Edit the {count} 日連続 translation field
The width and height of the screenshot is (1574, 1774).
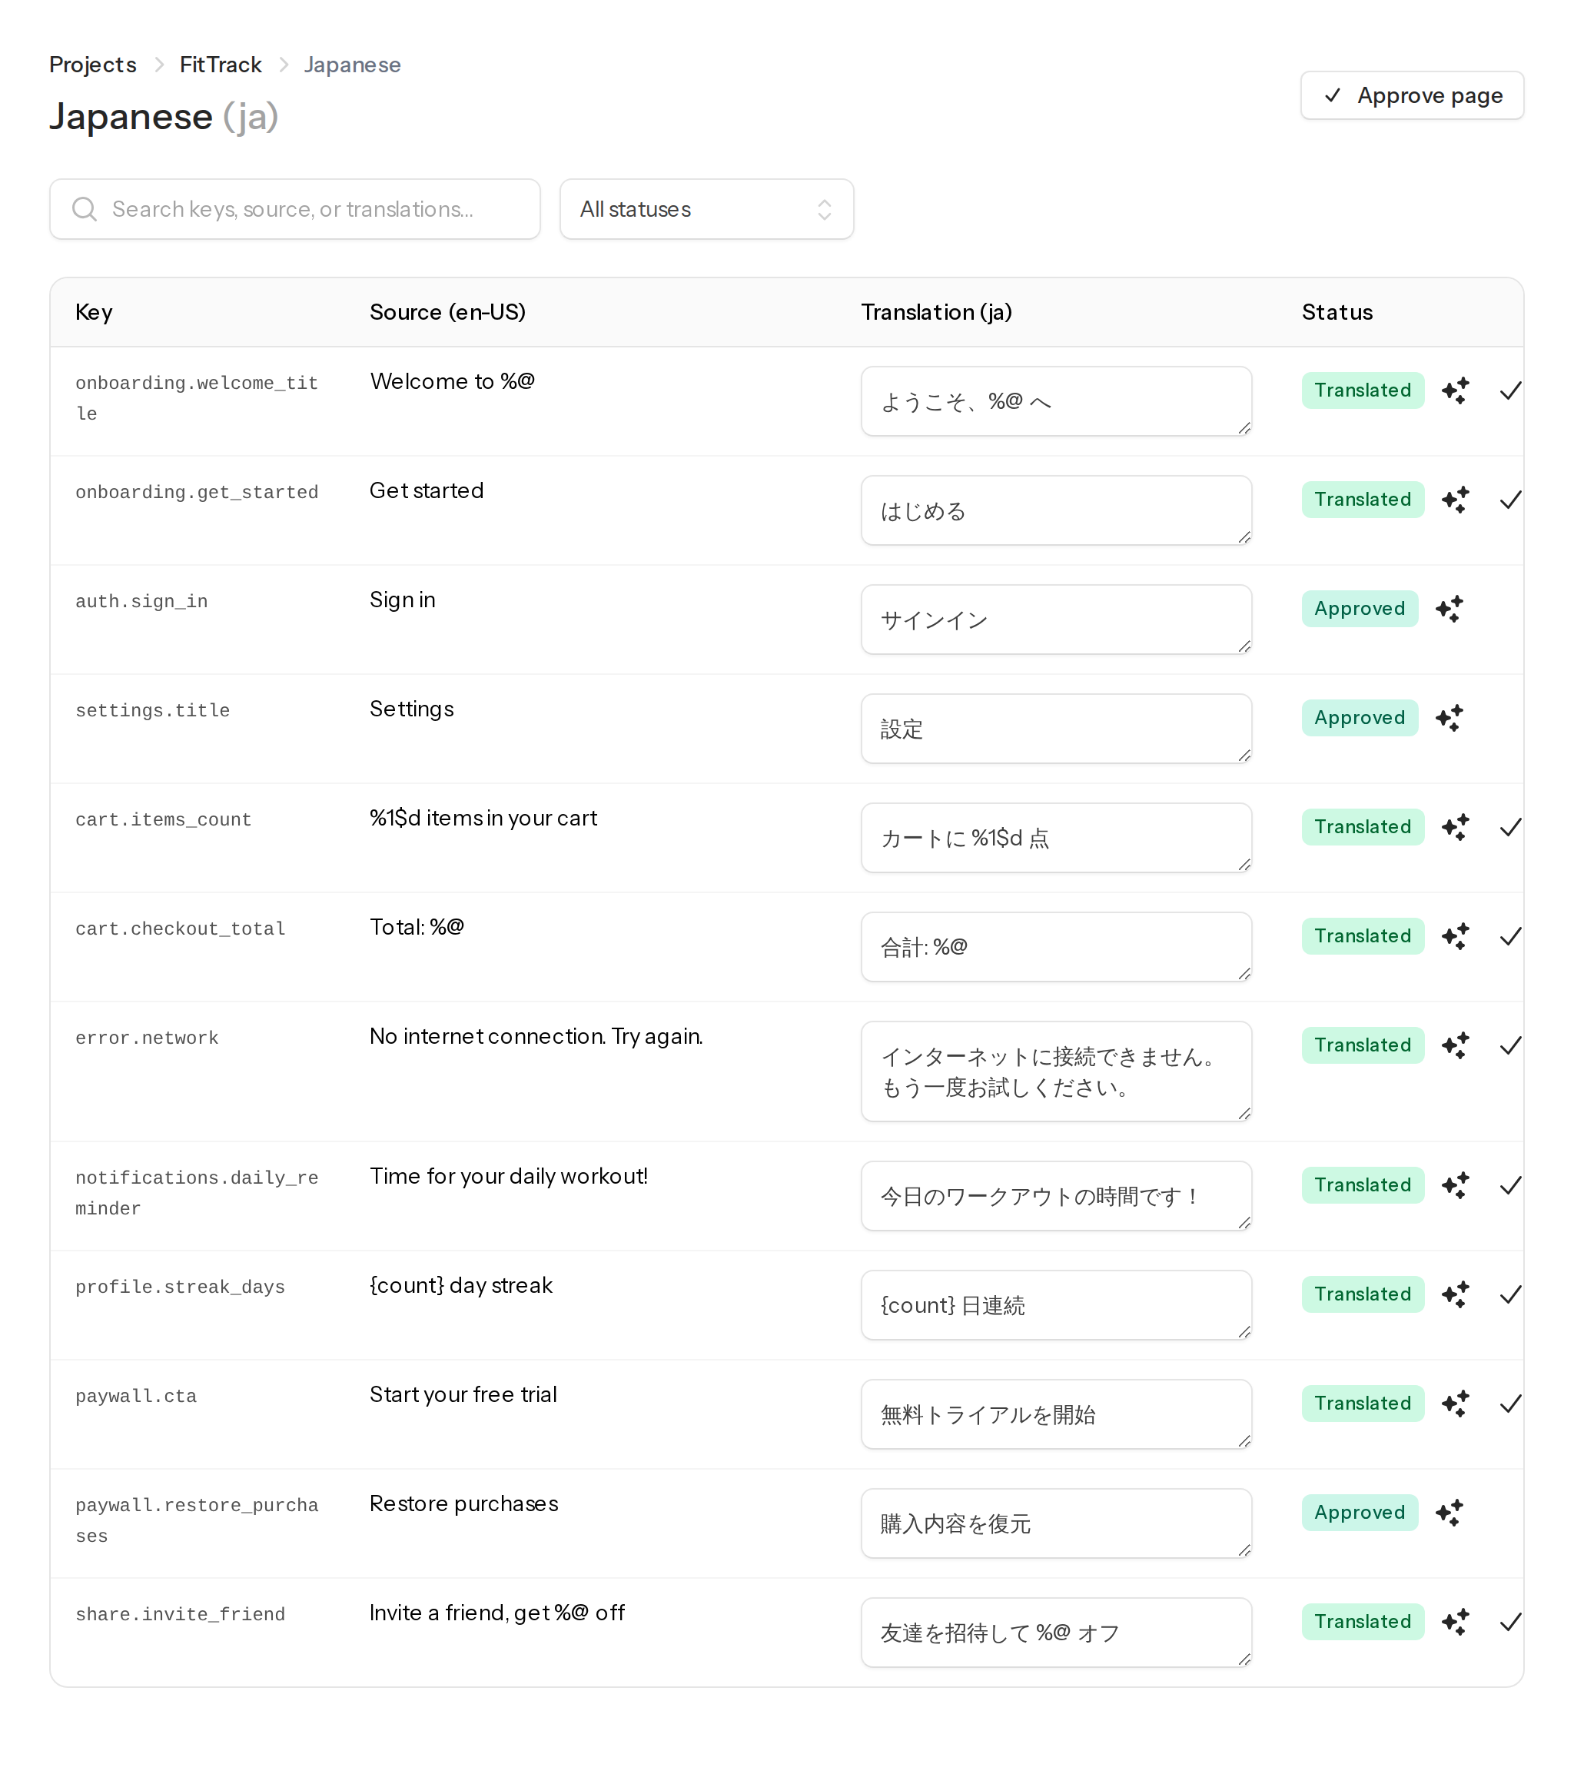point(1056,1305)
